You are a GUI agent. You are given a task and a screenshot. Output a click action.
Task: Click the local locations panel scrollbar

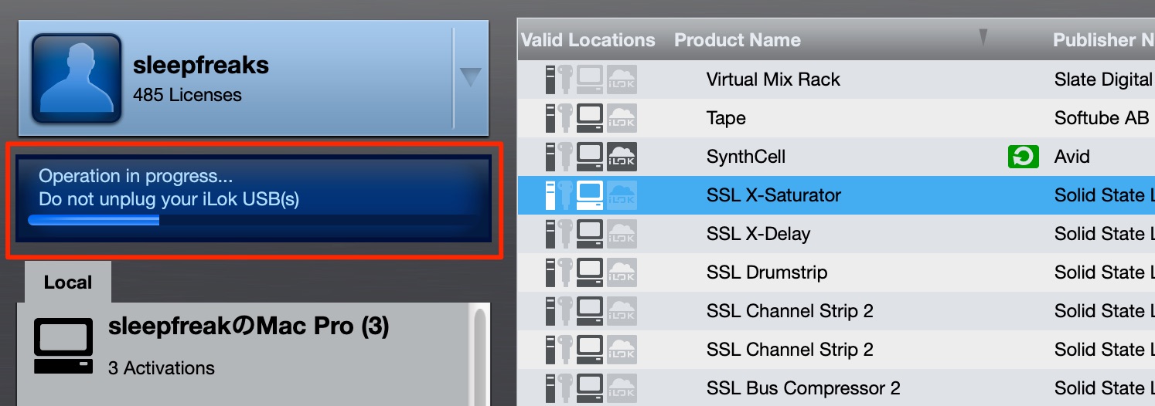tap(481, 355)
